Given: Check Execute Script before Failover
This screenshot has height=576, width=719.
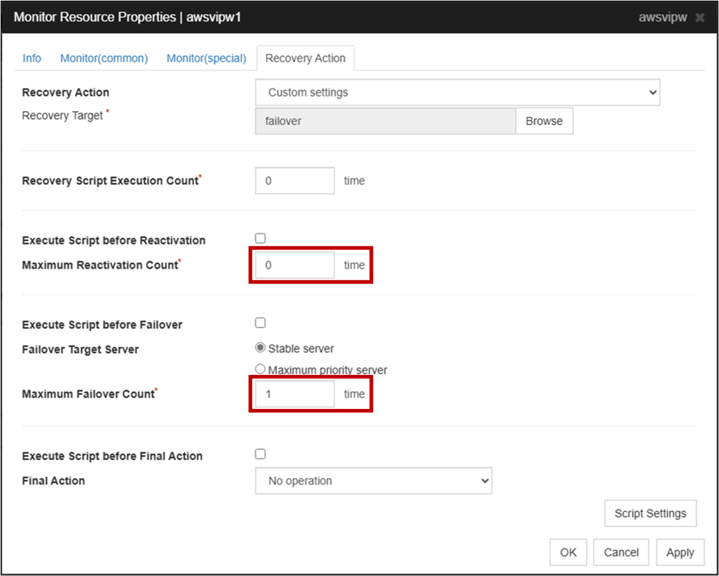Looking at the screenshot, I should click(x=260, y=322).
